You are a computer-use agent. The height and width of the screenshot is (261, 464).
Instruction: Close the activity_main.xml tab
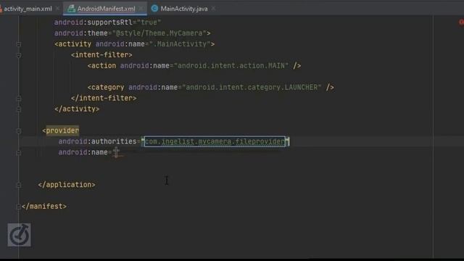coord(58,9)
